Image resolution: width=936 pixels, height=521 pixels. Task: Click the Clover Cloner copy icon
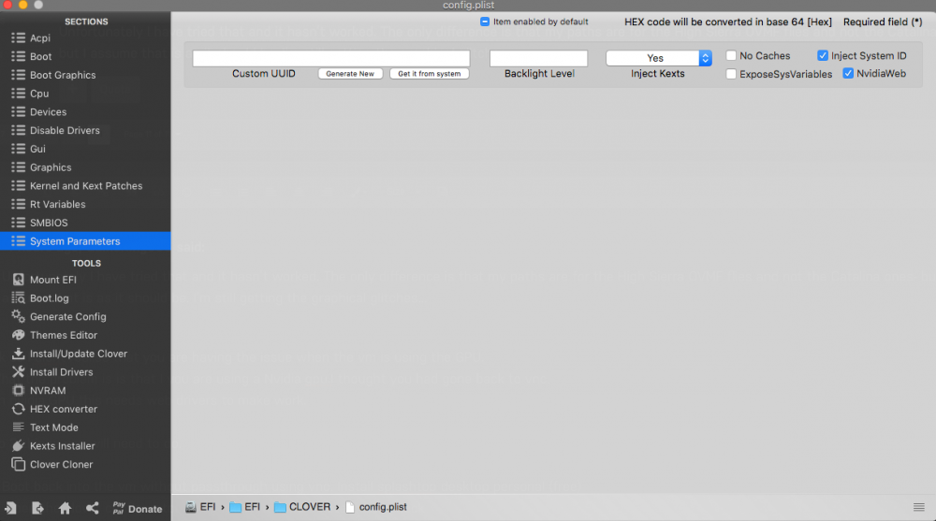coord(19,464)
